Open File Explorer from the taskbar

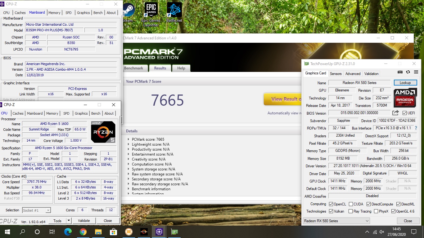[98, 231]
